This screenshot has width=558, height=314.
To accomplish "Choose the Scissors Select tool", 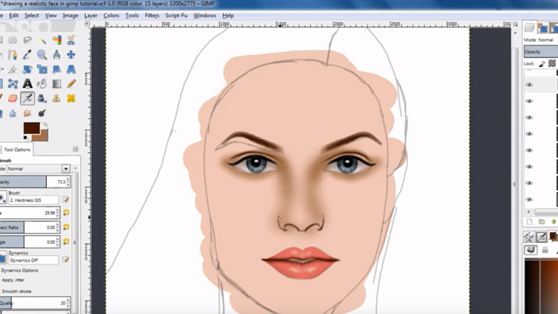I will (x=71, y=39).
